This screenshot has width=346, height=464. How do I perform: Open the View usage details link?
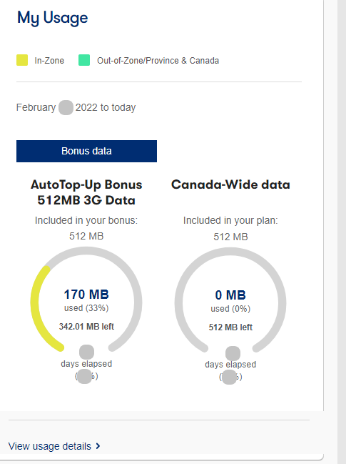[50, 446]
